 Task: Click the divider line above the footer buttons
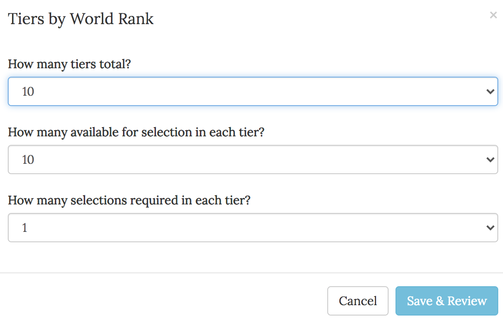[251, 273]
